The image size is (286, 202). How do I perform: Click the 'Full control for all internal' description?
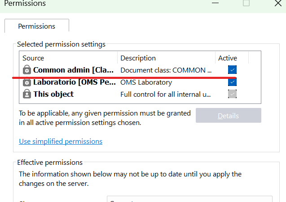166,94
